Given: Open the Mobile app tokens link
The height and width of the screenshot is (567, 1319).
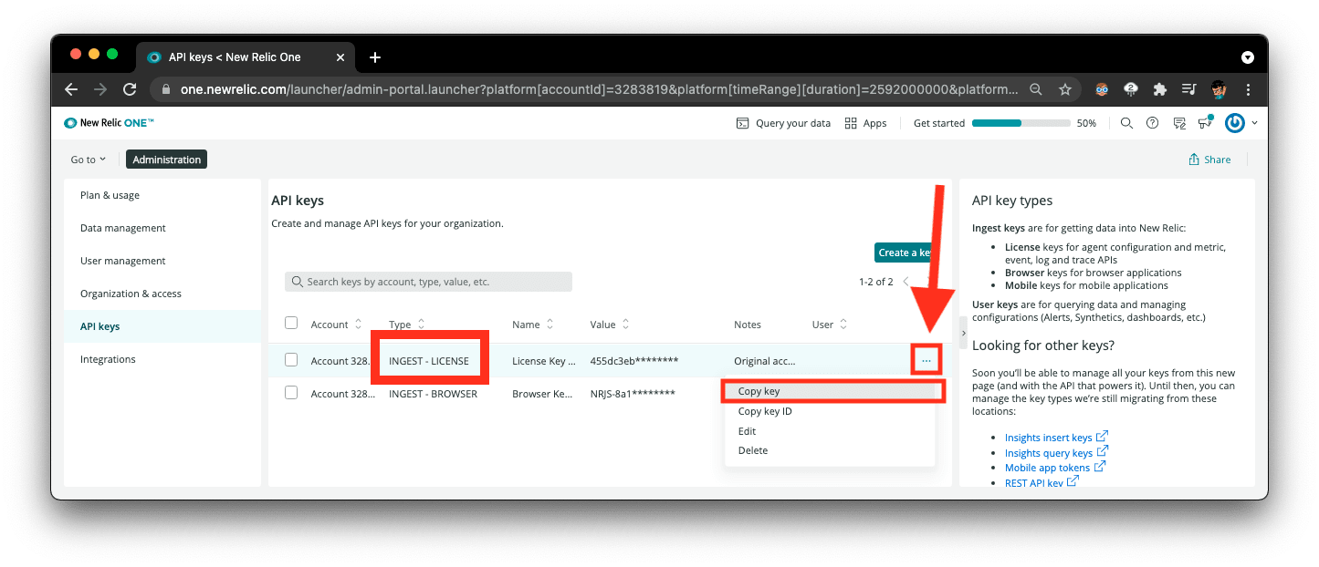Looking at the screenshot, I should click(x=1047, y=468).
